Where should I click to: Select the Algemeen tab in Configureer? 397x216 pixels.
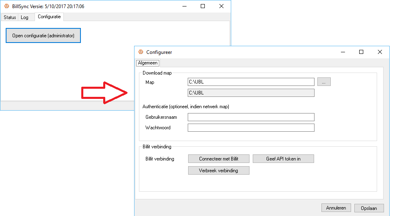(148, 63)
